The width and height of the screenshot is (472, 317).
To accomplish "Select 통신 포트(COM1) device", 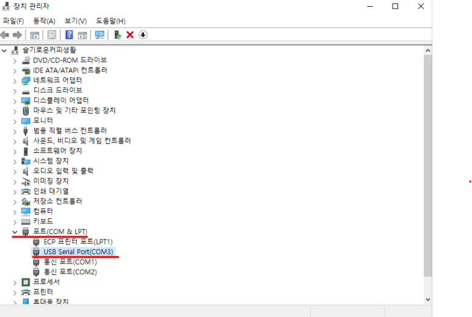I will [x=70, y=262].
